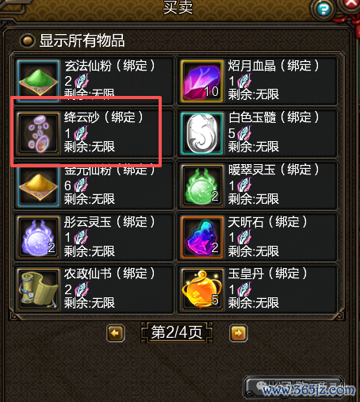Click the 第2/4页 page indicator
360x402 pixels.
177,332
